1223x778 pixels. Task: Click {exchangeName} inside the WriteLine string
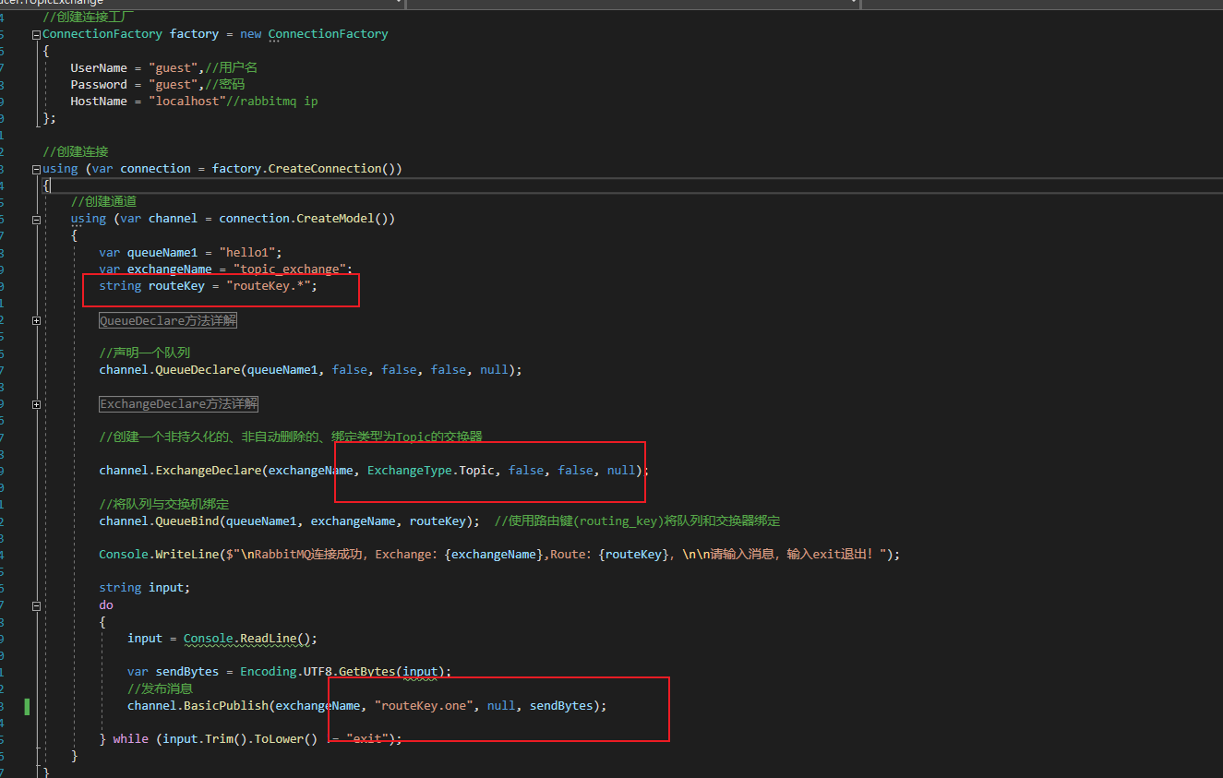494,554
